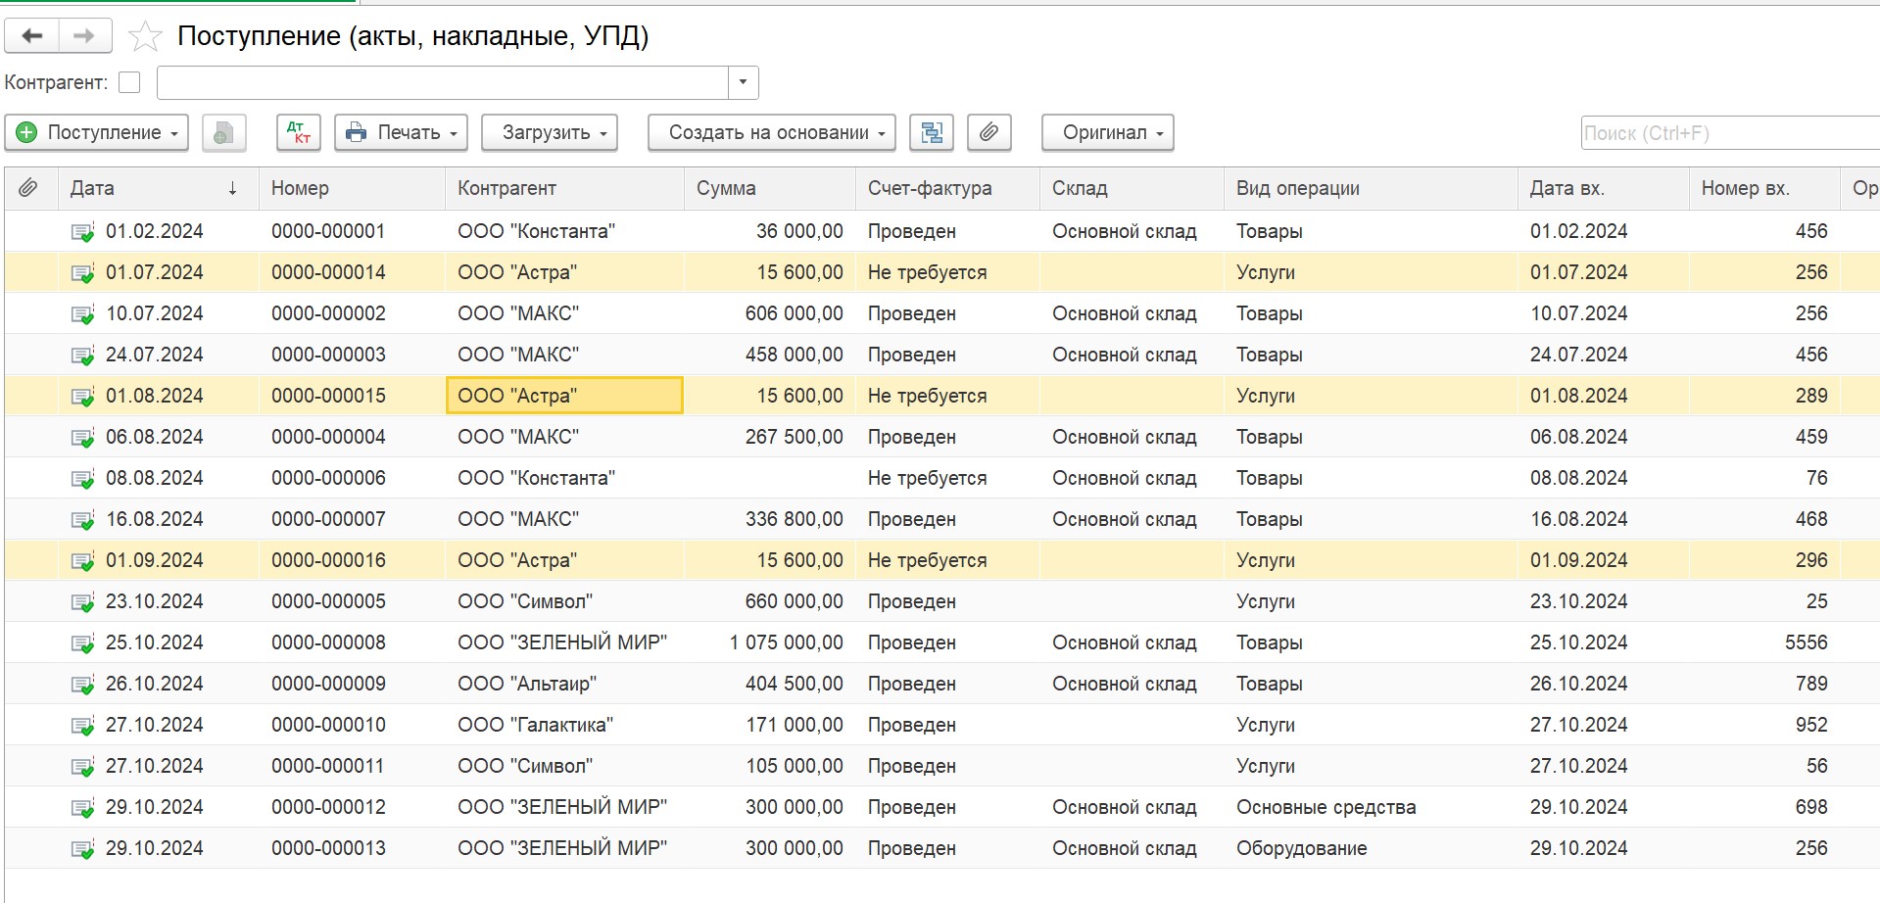Image resolution: width=1880 pixels, height=903 pixels.
Task: Open the Печать dropdown menu
Action: pyautogui.click(x=401, y=133)
